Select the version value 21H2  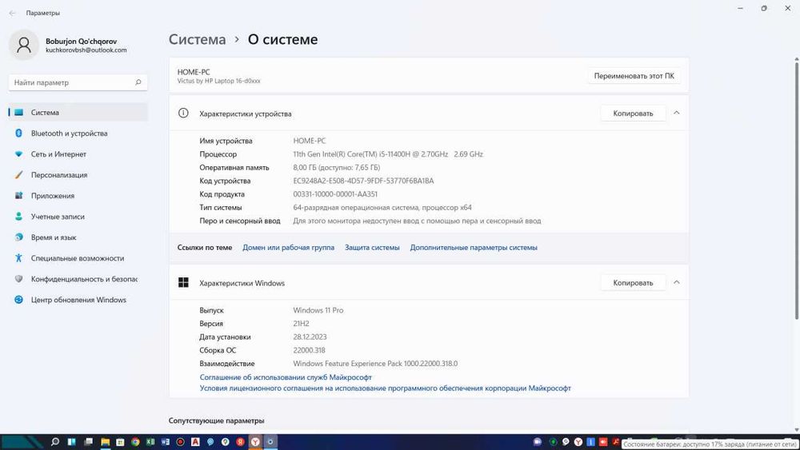tap(301, 324)
